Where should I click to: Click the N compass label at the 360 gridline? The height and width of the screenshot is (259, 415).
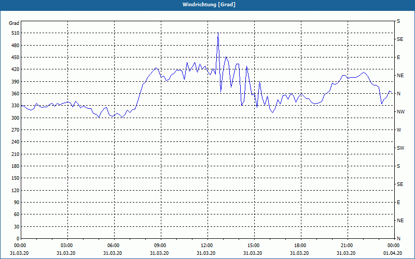(398, 94)
